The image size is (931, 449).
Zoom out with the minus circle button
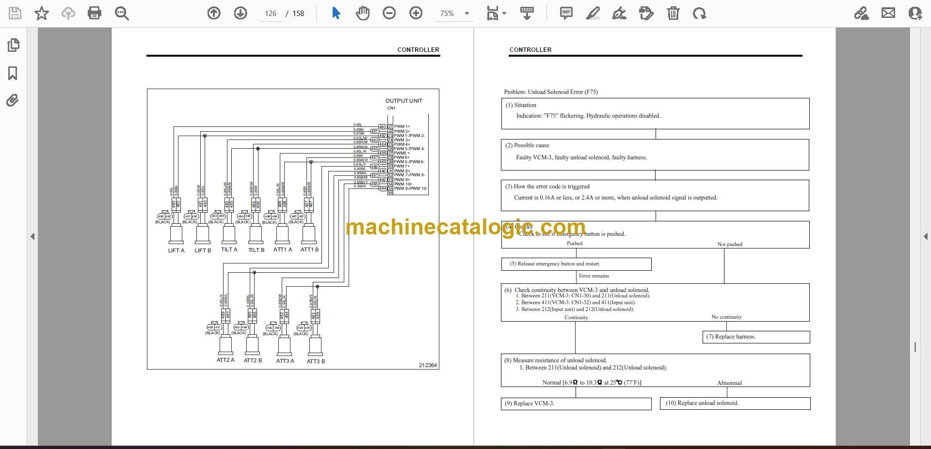pyautogui.click(x=389, y=13)
